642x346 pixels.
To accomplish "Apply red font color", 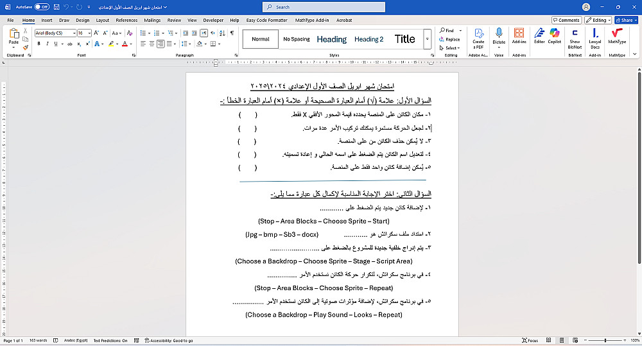I will 125,44.
